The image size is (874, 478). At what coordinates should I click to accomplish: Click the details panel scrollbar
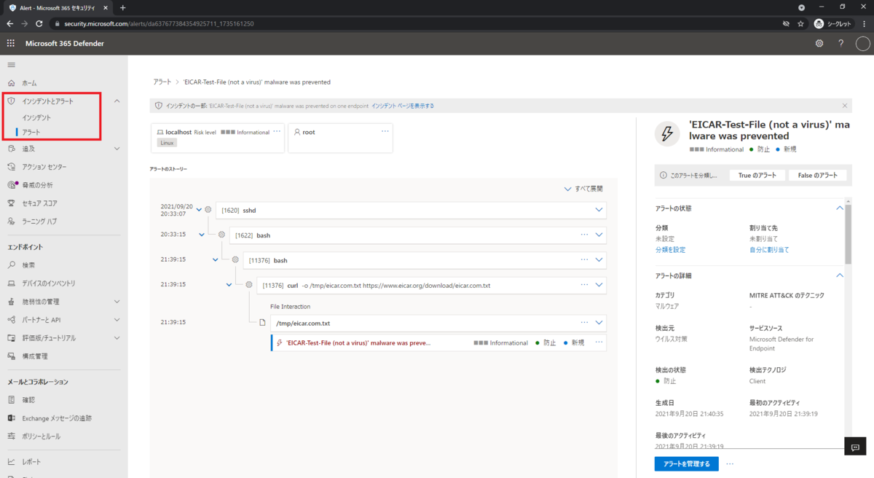tap(849, 233)
